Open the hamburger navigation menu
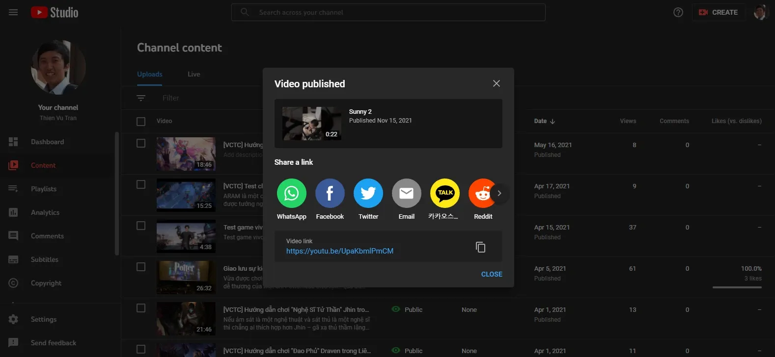775x357 pixels. click(13, 12)
